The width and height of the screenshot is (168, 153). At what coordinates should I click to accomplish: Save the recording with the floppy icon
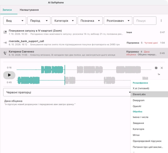tap(156, 68)
